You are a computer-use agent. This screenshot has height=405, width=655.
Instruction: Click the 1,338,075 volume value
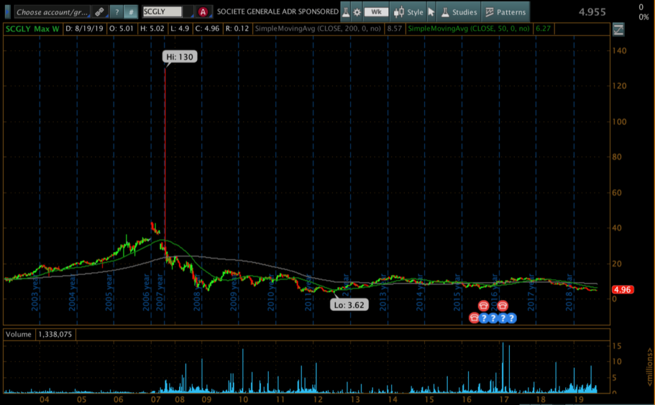(x=55, y=334)
